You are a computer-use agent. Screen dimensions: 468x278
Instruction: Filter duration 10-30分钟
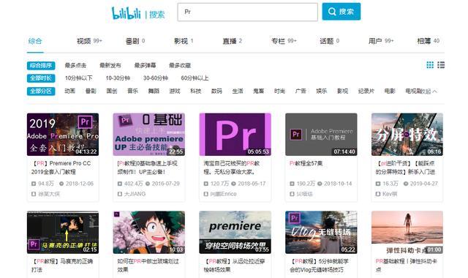click(118, 78)
